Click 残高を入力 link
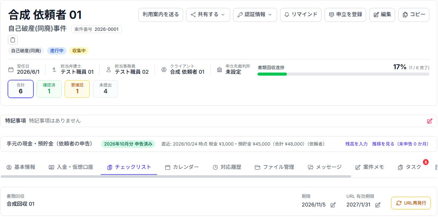The width and height of the screenshot is (438, 217). tap(356, 144)
